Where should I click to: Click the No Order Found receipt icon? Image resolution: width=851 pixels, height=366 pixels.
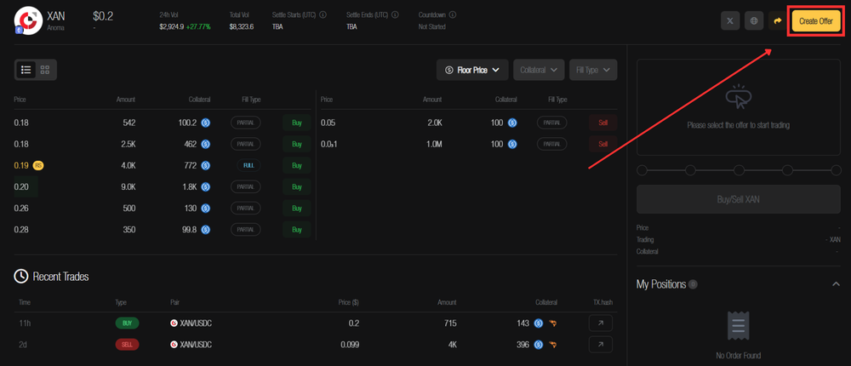738,328
